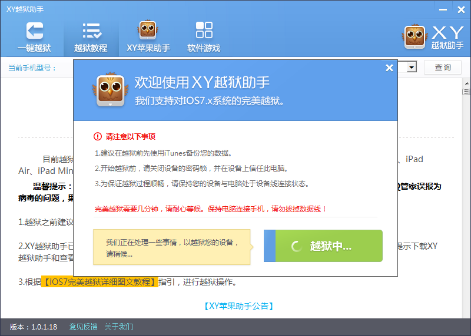This screenshot has height=336, width=471.
Task: Open the 一键越狱 one-click jailbreak tab
Action: 34,37
